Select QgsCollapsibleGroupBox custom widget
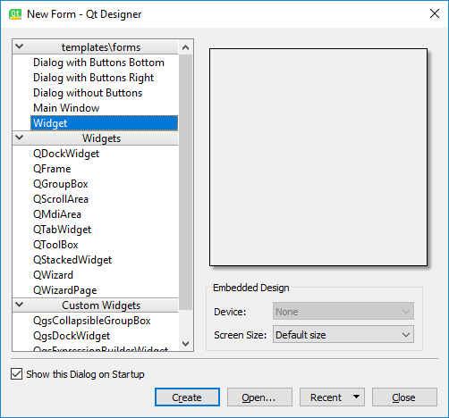This screenshot has width=449, height=418. click(92, 321)
